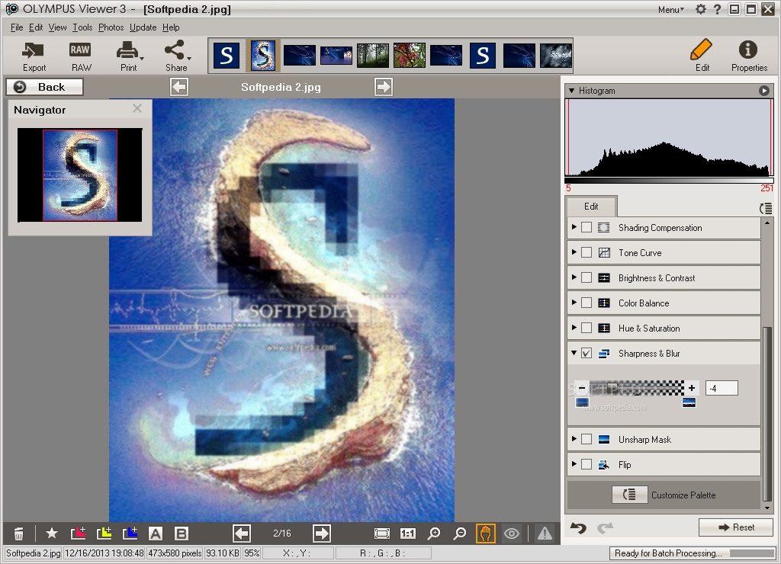Click the Back button
This screenshot has width=781, height=564.
(44, 87)
